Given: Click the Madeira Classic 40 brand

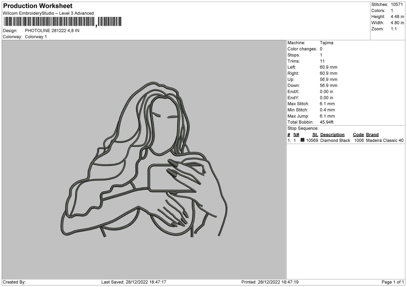Looking at the screenshot, I should [385, 141].
